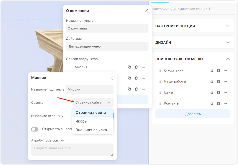Delete the Миссия subitem
The image size is (238, 165).
[136, 67]
